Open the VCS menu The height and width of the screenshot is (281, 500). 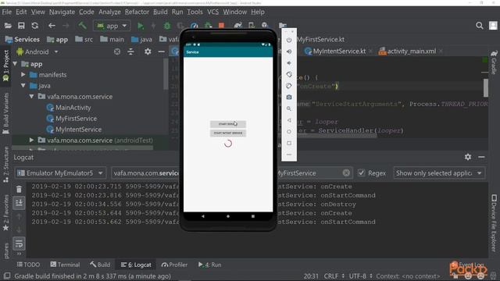pos(212,12)
